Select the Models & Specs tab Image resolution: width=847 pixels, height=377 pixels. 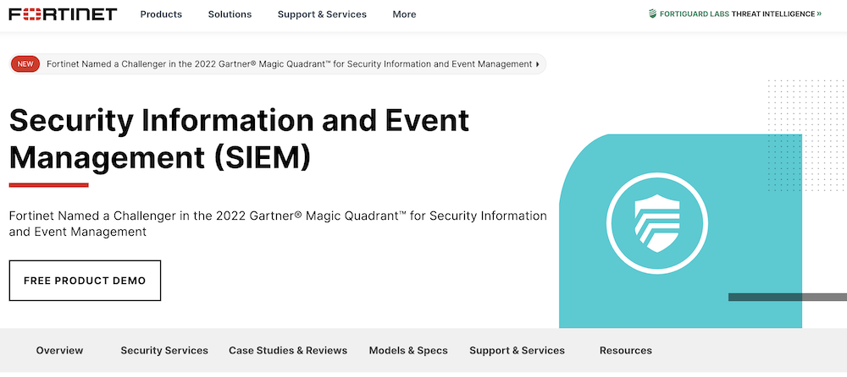click(408, 351)
